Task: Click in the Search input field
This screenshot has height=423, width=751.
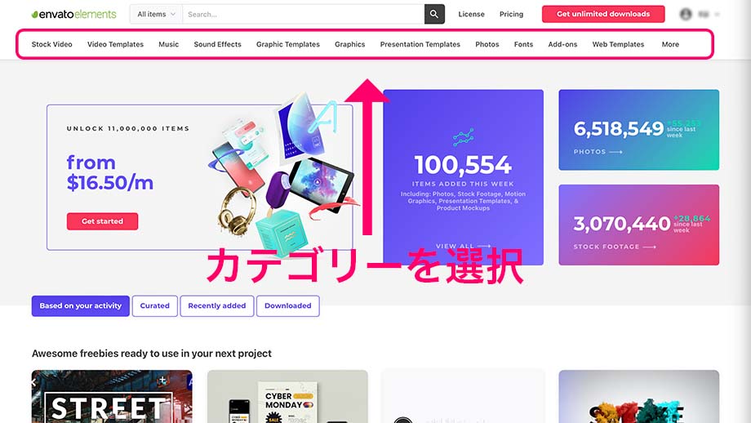Action: click(303, 15)
